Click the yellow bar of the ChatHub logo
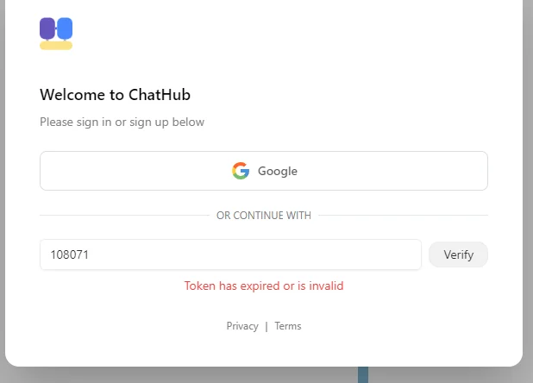Screen dimensions: 533x383 pyautogui.click(x=56, y=45)
